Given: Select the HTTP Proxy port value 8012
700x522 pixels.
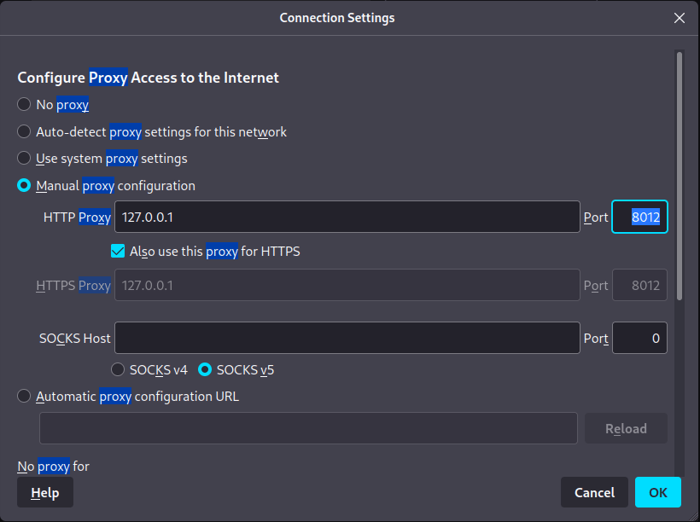Looking at the screenshot, I should pyautogui.click(x=639, y=217).
